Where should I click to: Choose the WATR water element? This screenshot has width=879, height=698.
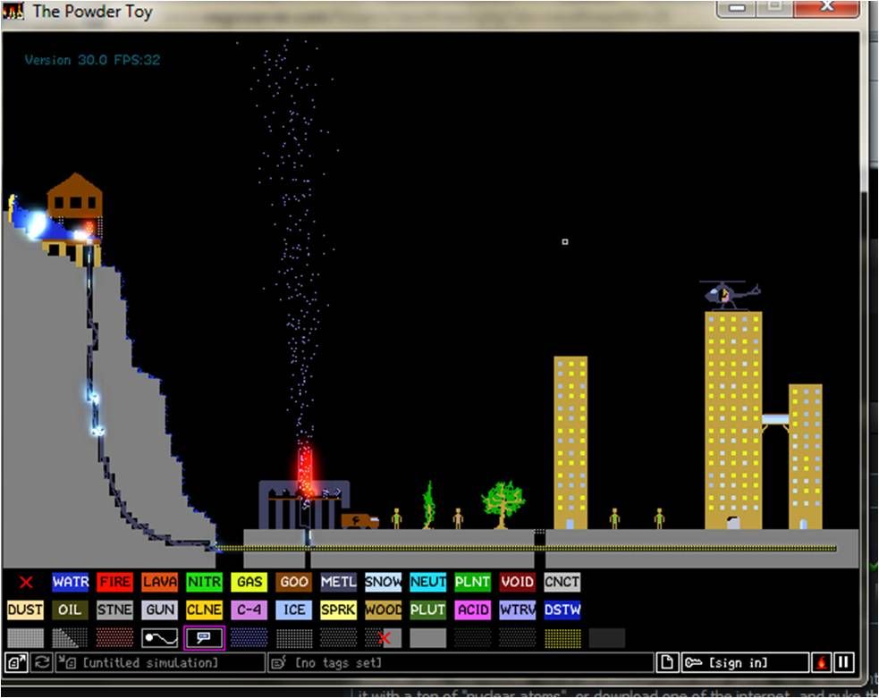click(x=70, y=582)
